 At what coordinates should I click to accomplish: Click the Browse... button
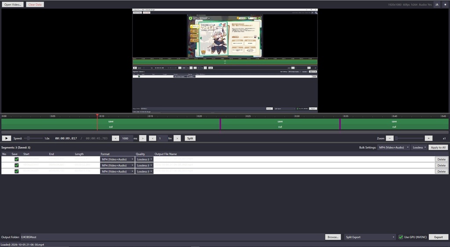point(333,237)
